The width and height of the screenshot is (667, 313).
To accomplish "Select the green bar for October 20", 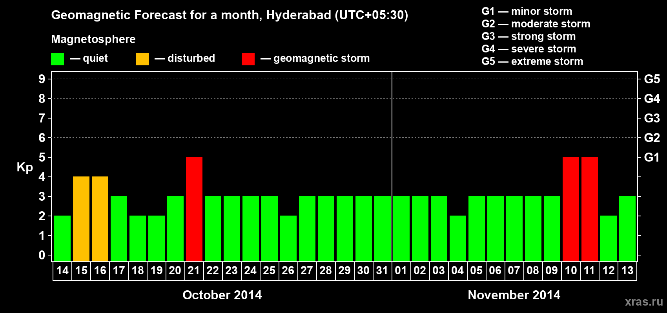I will [x=175, y=229].
